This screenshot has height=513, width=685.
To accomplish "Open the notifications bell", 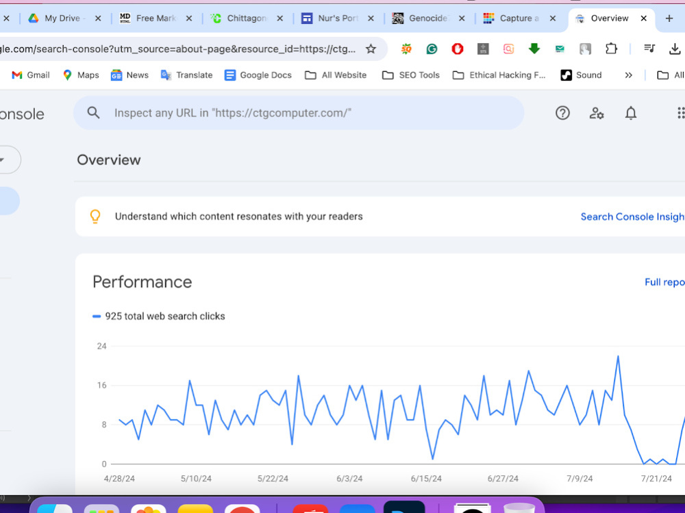I will point(630,113).
